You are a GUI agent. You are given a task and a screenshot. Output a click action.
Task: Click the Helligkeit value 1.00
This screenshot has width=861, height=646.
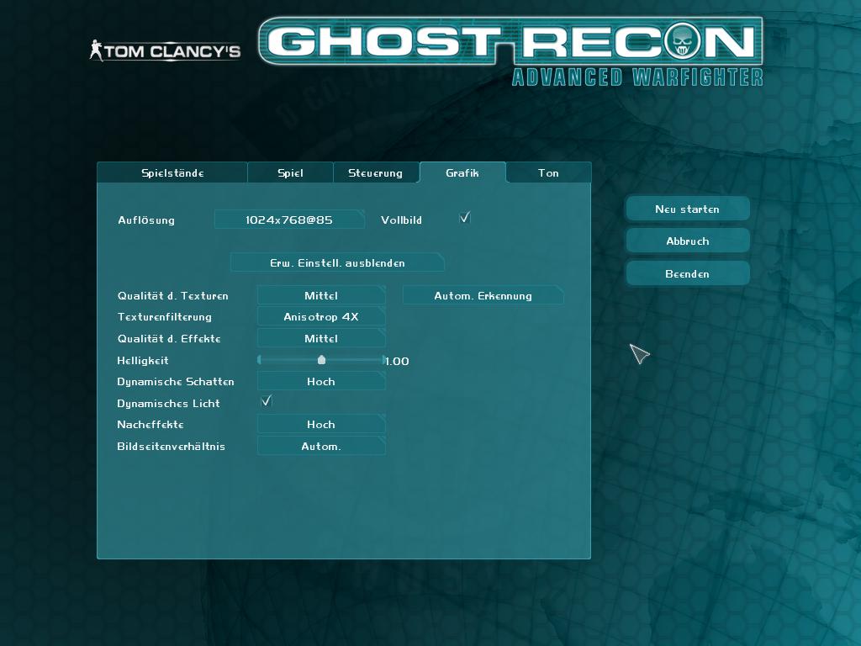(397, 361)
